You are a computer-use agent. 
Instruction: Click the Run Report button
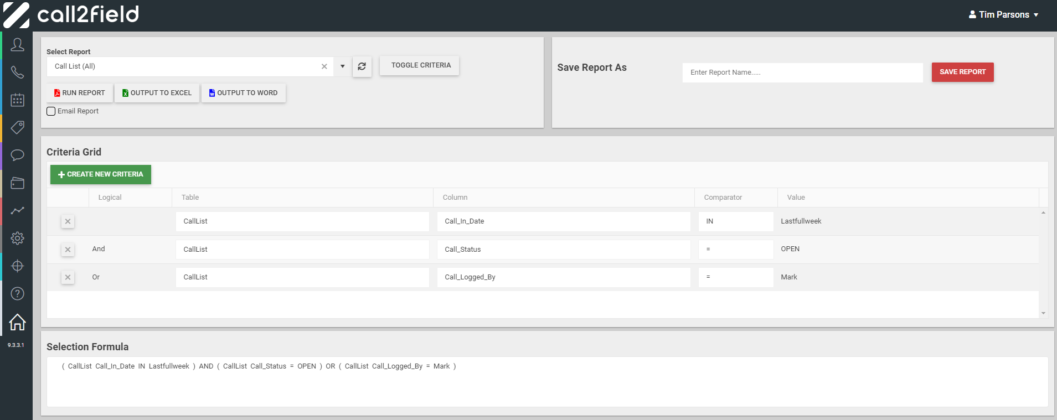click(x=80, y=93)
